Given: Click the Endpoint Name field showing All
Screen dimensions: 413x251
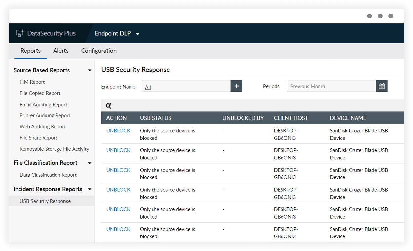Looking at the screenshot, I should 186,86.
